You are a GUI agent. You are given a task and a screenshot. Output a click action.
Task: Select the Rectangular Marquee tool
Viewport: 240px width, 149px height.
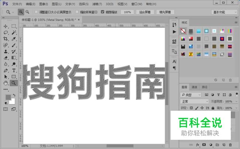tap(14, 26)
